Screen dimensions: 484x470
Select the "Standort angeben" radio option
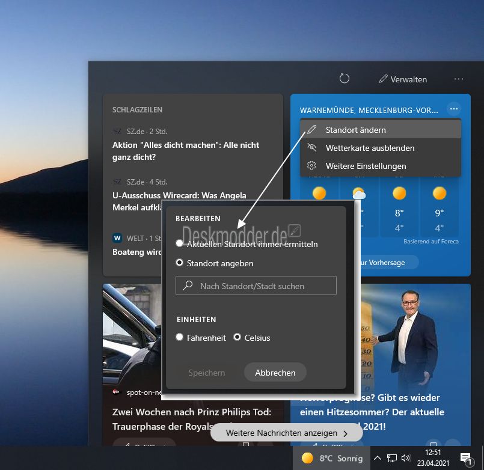(180, 263)
